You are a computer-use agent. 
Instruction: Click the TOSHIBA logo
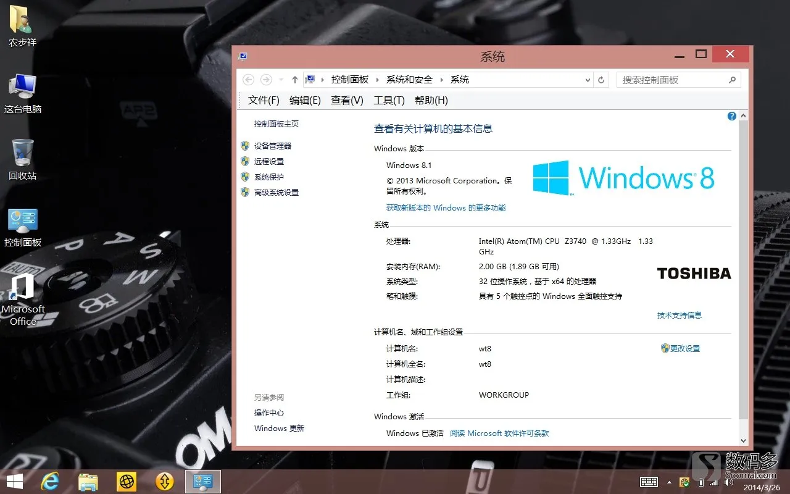click(694, 274)
